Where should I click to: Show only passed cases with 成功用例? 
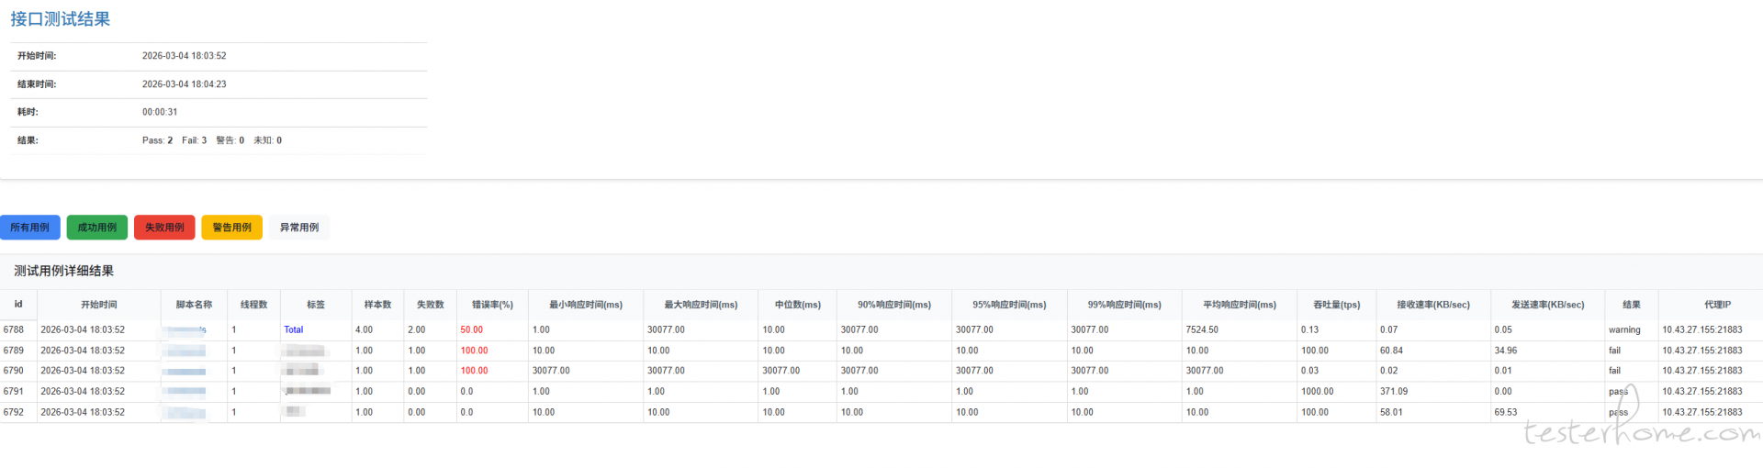(x=97, y=228)
